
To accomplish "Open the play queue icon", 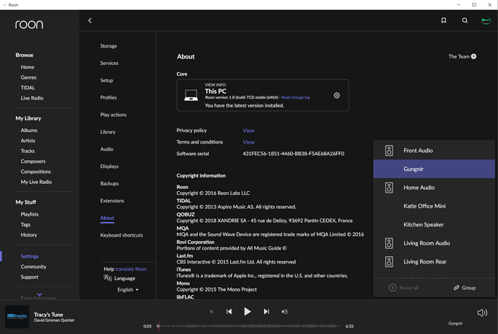I will coord(285,312).
